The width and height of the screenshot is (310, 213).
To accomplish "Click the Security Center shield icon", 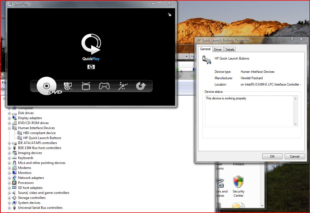I will [238, 182].
